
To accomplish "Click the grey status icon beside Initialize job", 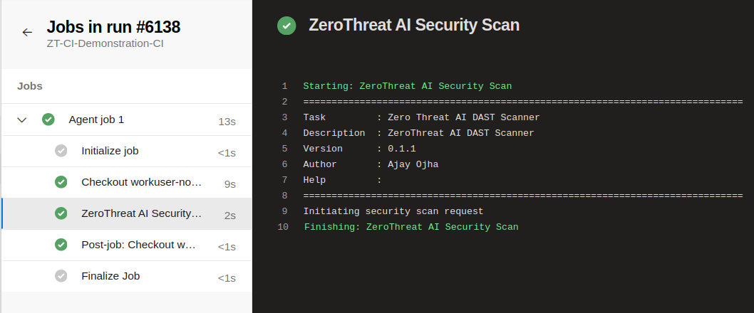I will [61, 151].
